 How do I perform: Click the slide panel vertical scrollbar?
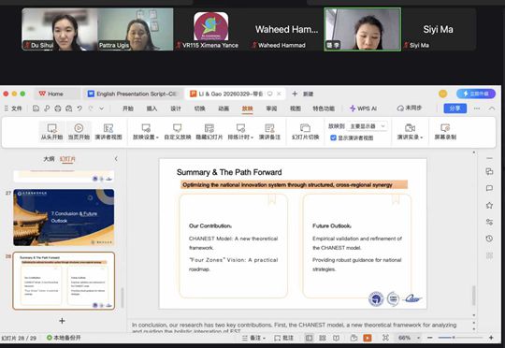(x=123, y=297)
